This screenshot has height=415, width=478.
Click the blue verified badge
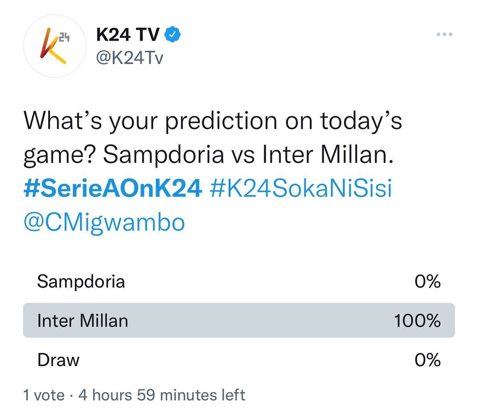pyautogui.click(x=173, y=35)
